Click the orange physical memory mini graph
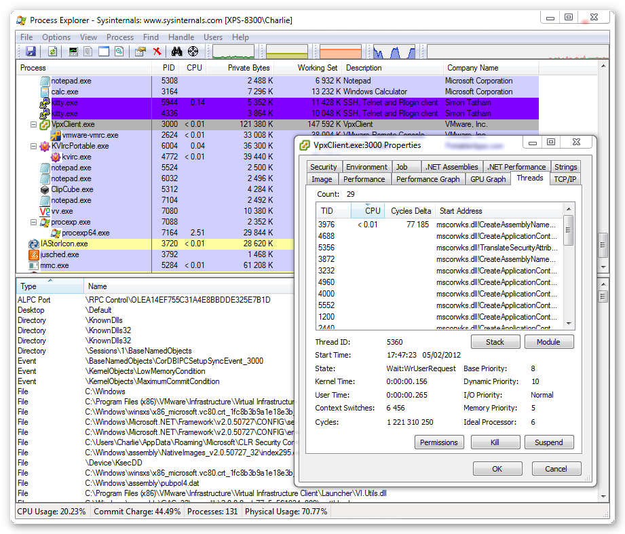Viewport: 625px width, 534px height. (x=341, y=52)
